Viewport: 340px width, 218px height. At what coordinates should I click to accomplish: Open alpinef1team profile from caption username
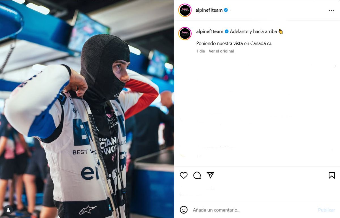point(210,31)
